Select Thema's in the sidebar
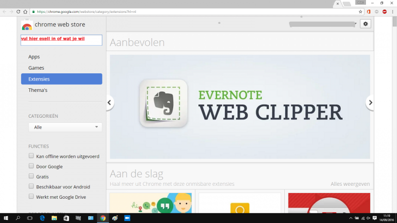Image resolution: width=397 pixels, height=223 pixels. pyautogui.click(x=38, y=90)
